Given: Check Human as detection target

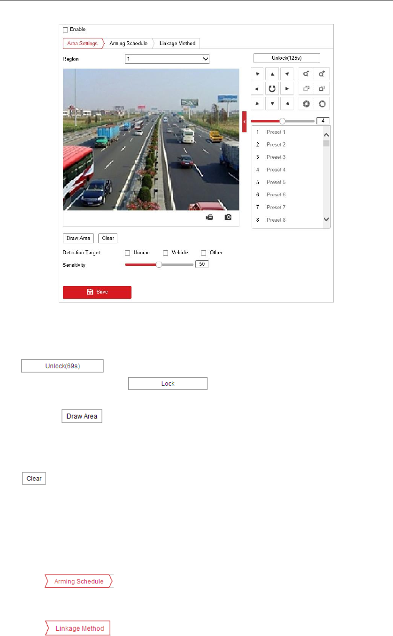Looking at the screenshot, I should point(127,253).
